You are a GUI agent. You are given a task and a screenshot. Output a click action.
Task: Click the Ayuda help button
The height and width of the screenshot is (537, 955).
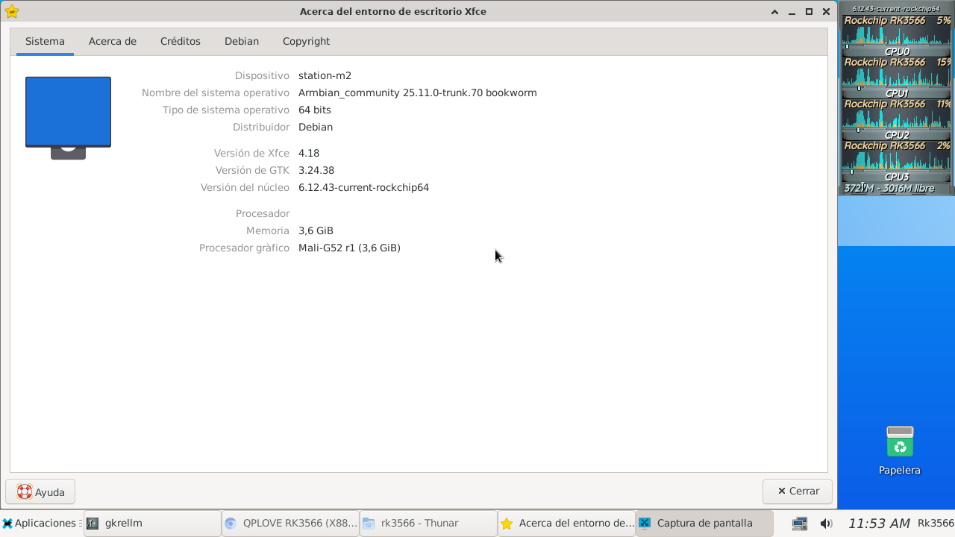40,492
